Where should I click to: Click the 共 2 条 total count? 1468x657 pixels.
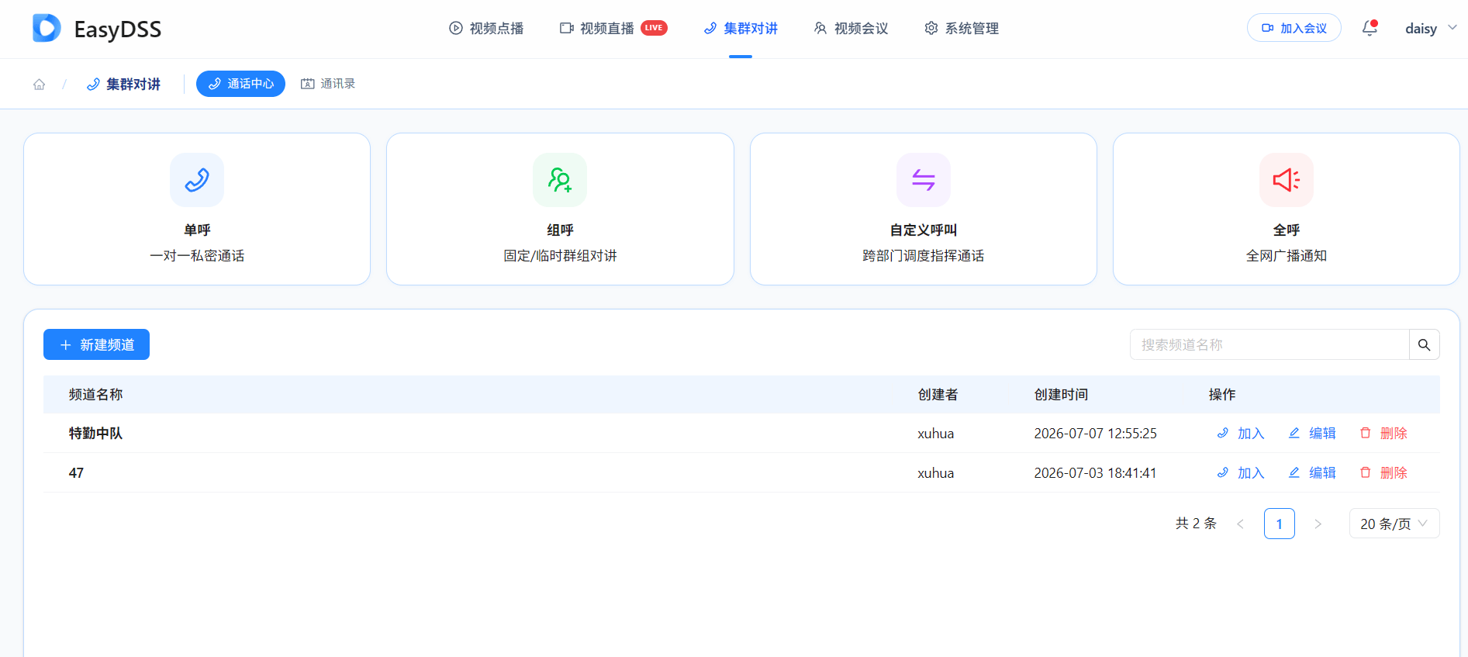(x=1196, y=524)
